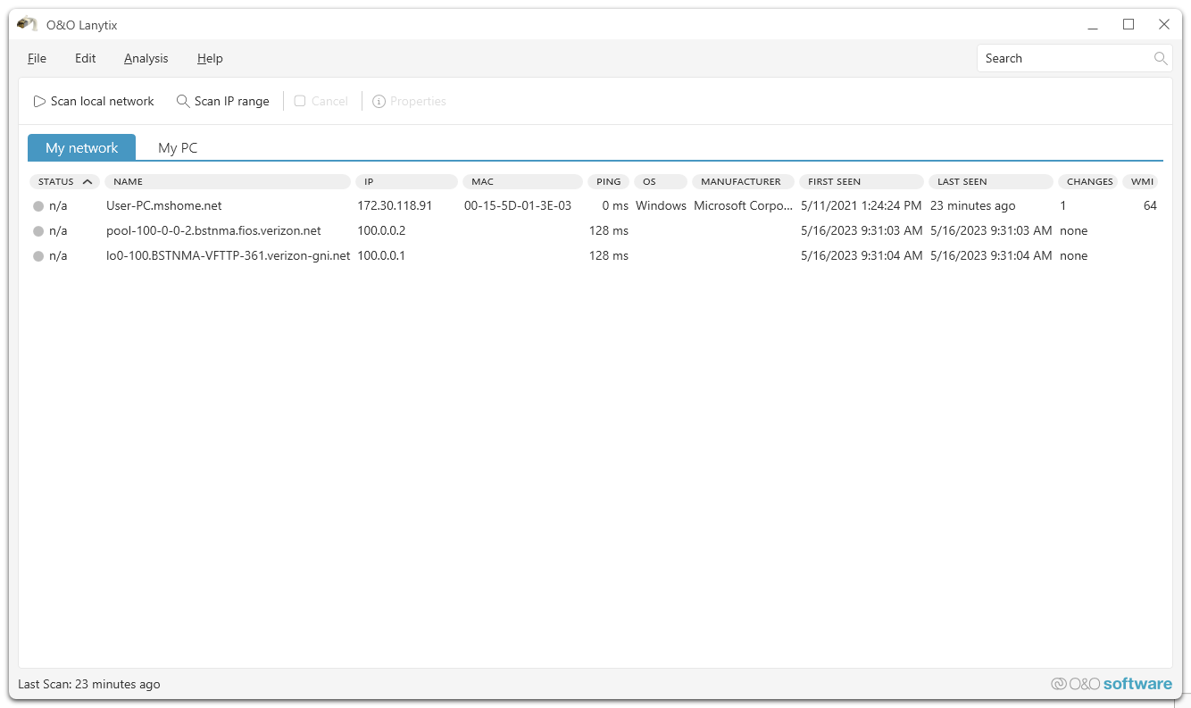This screenshot has height=708, width=1191.
Task: Click the O&O Lanytix app icon in the title bar
Action: click(27, 24)
